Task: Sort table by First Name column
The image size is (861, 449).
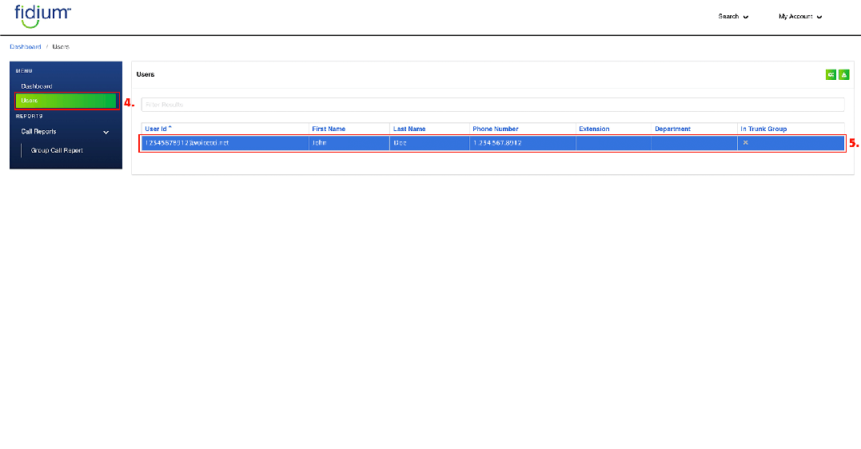Action: [329, 129]
